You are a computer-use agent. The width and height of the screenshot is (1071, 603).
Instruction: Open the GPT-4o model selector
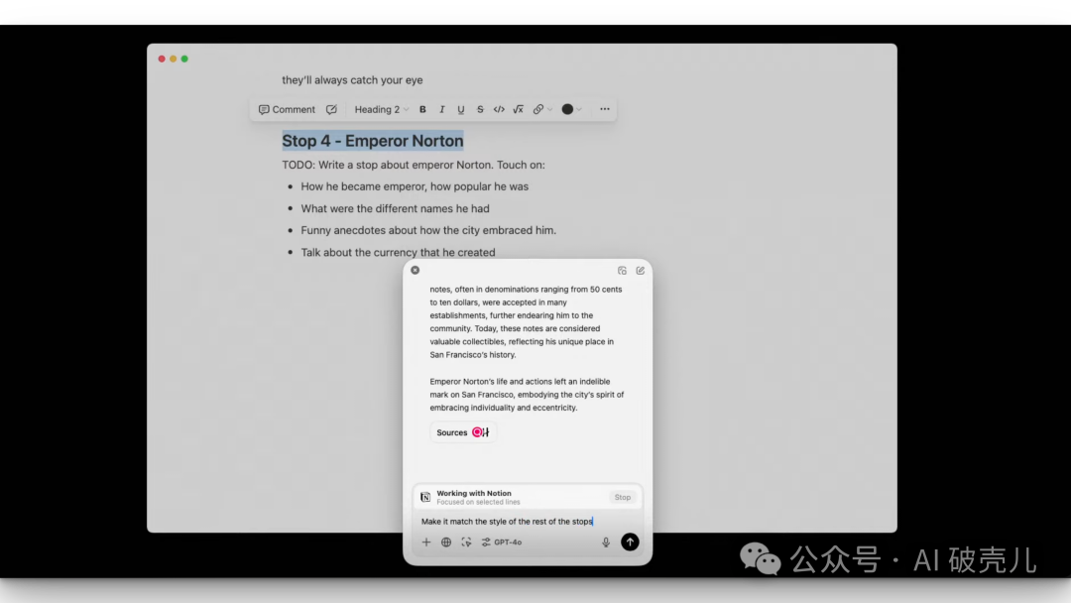point(502,543)
